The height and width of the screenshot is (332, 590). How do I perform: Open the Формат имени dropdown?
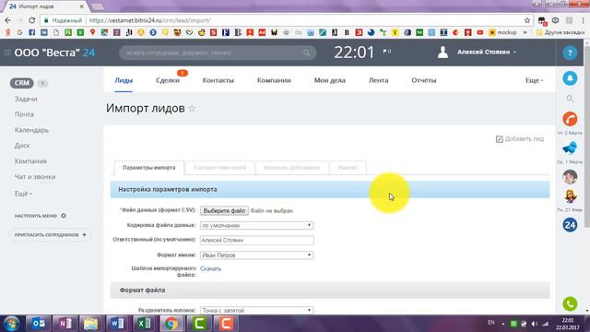click(256, 255)
